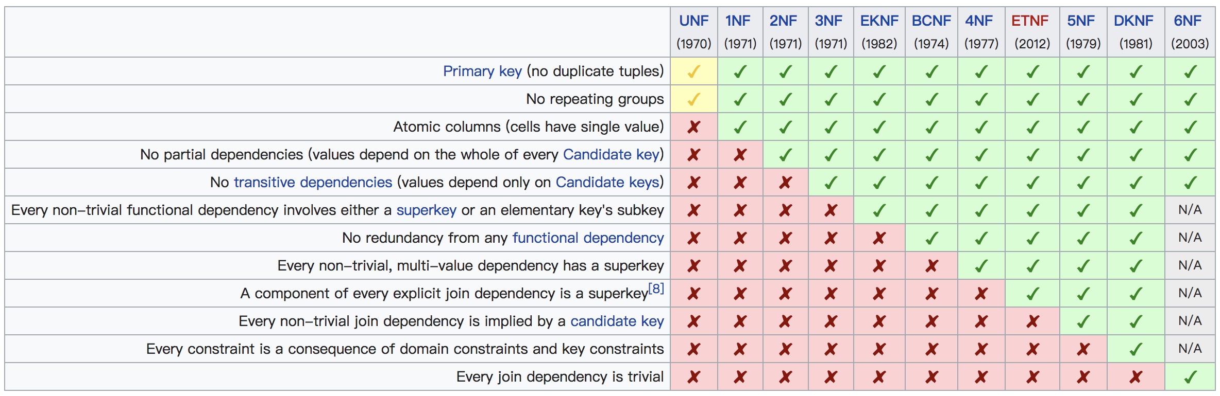
Task: Open the UNF column header link
Action: (693, 21)
